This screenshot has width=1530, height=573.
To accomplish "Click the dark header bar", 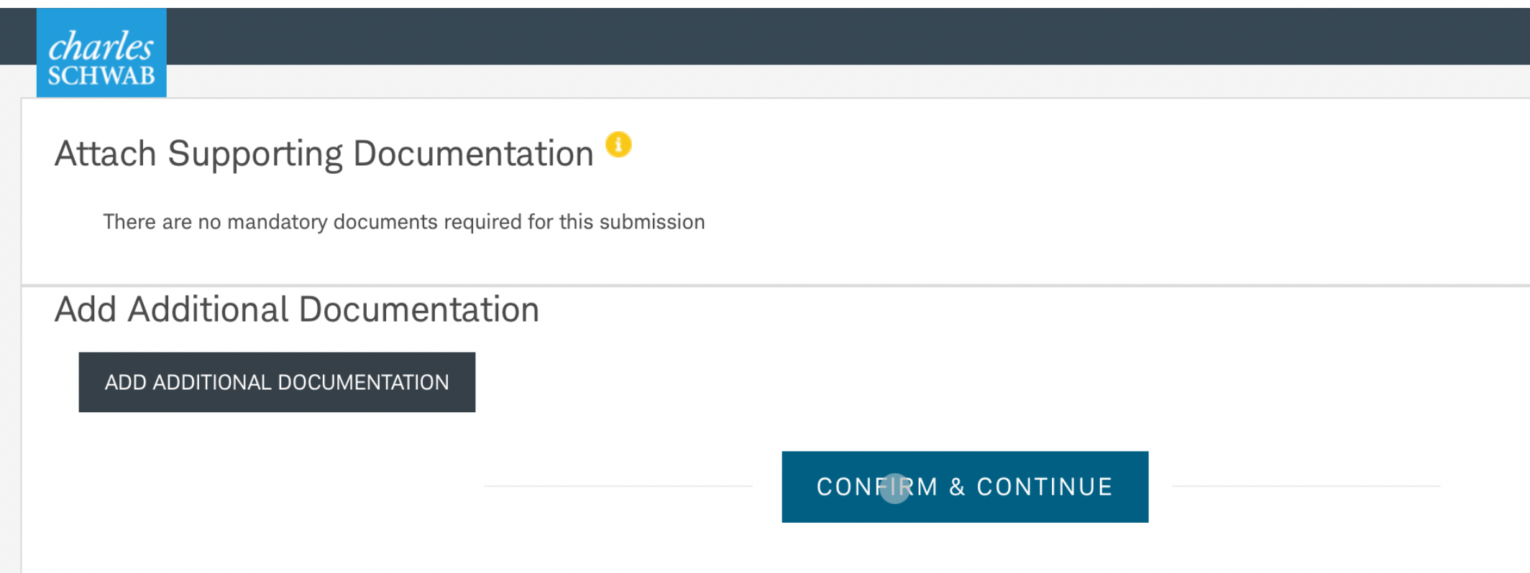I will coord(848,36).
